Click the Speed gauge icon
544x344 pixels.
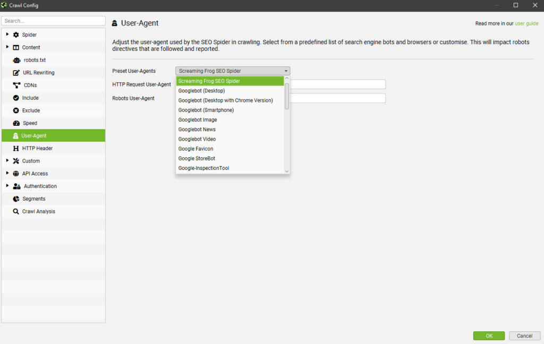16,123
